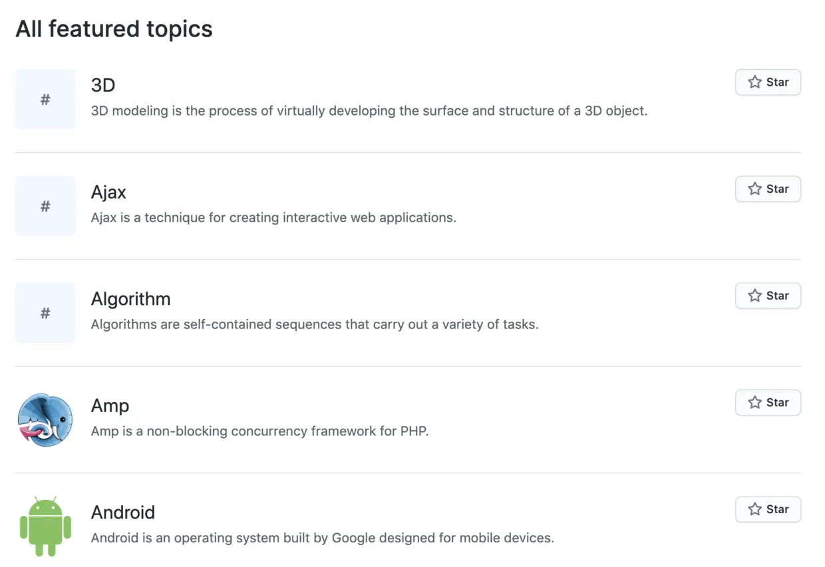Click the Amp concurrency framework description
The image size is (825, 567).
coord(259,431)
